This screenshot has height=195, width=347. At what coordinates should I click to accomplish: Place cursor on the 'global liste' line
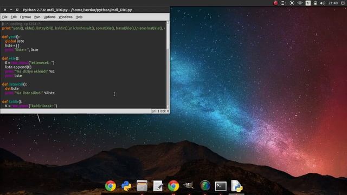click(15, 41)
